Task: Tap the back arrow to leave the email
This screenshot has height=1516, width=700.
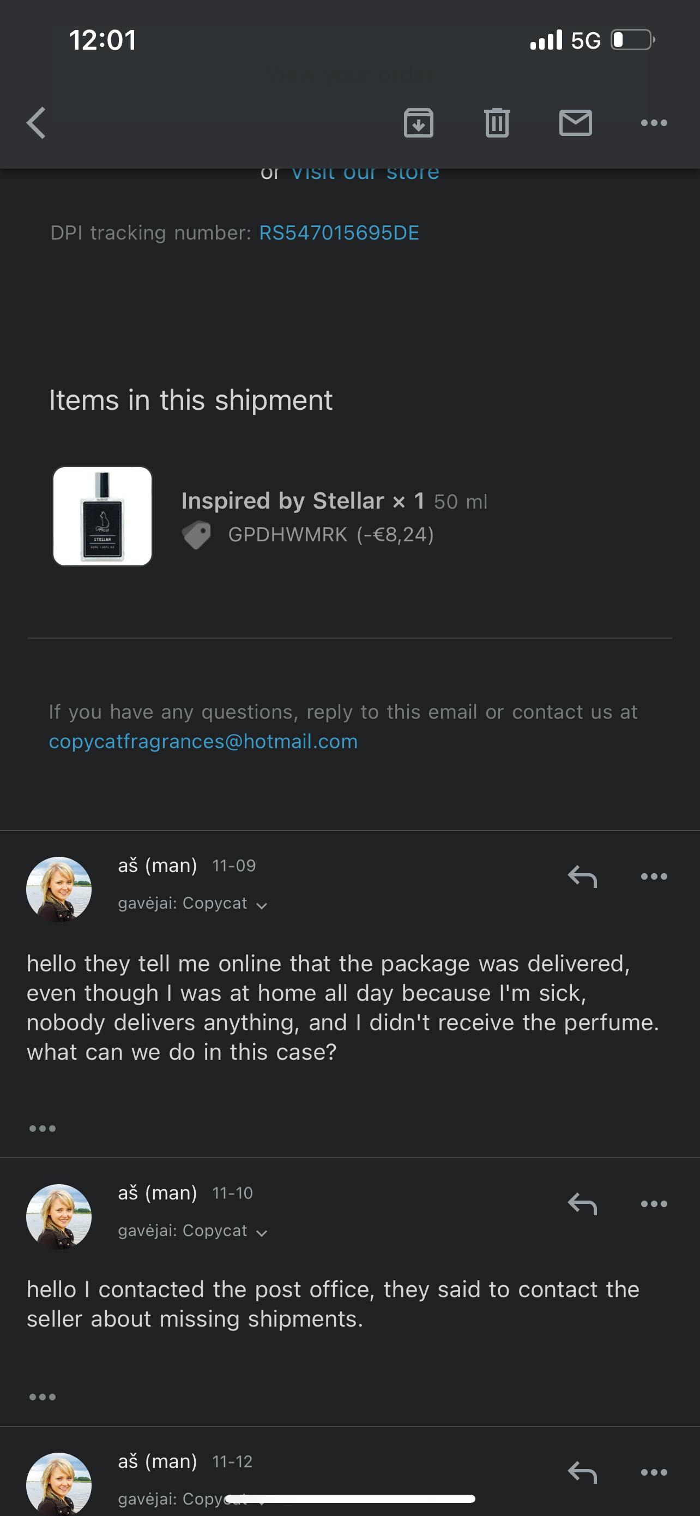Action: click(x=37, y=122)
